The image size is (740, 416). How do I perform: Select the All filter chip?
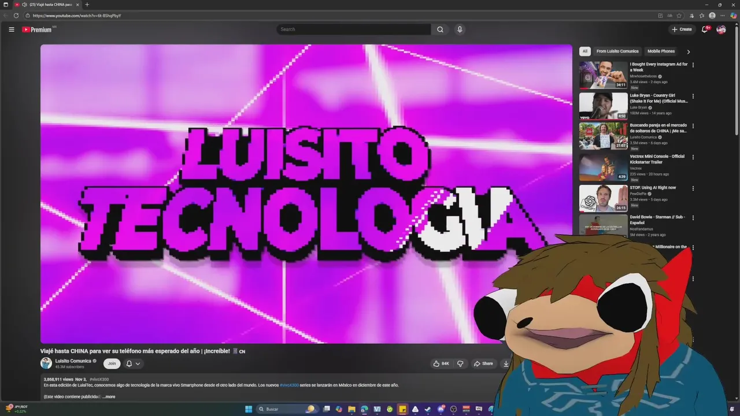click(584, 51)
